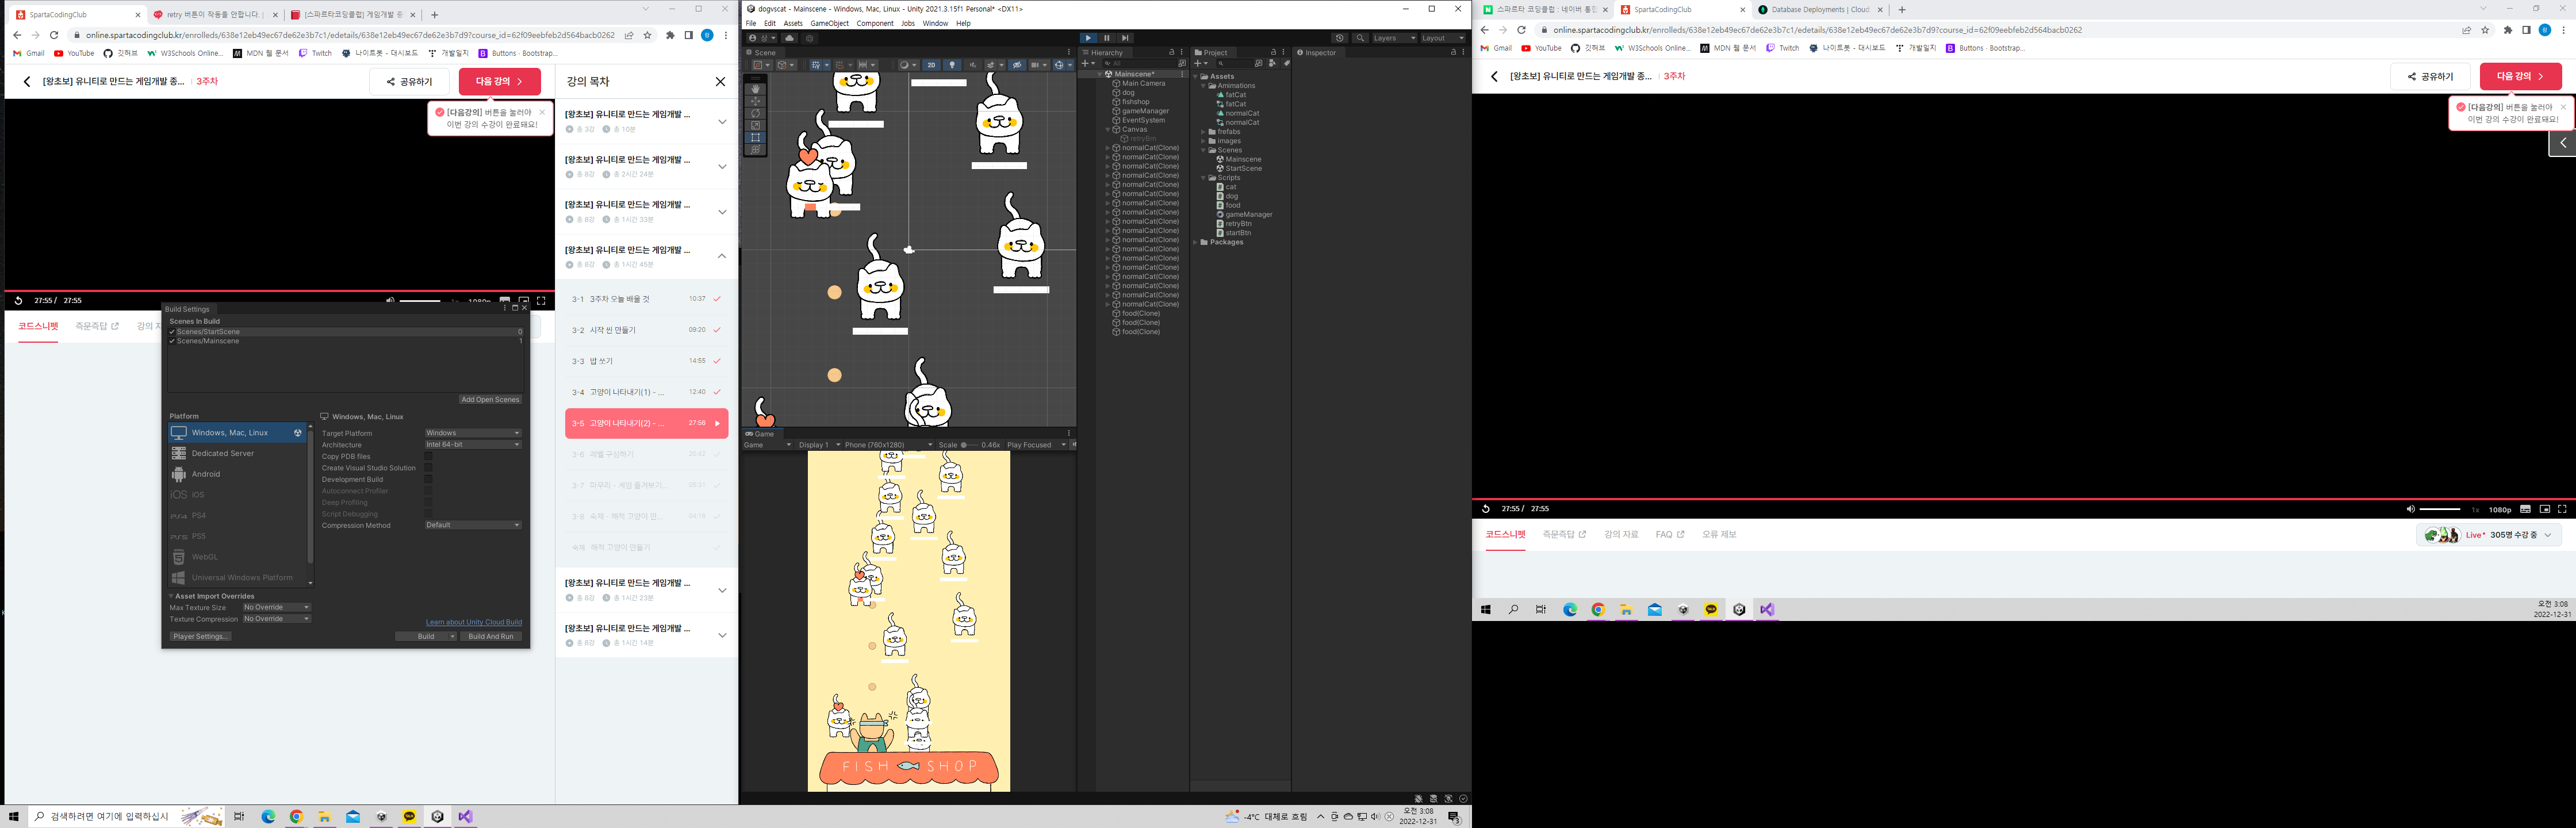Open Game view resolution dropdown Phone (760x1280)
This screenshot has width=2576, height=828.
(x=888, y=445)
